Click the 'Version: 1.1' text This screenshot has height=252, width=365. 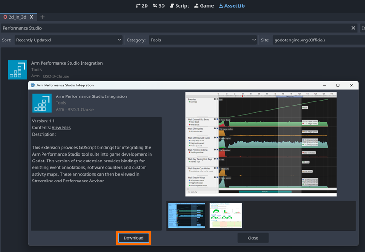tap(43, 121)
